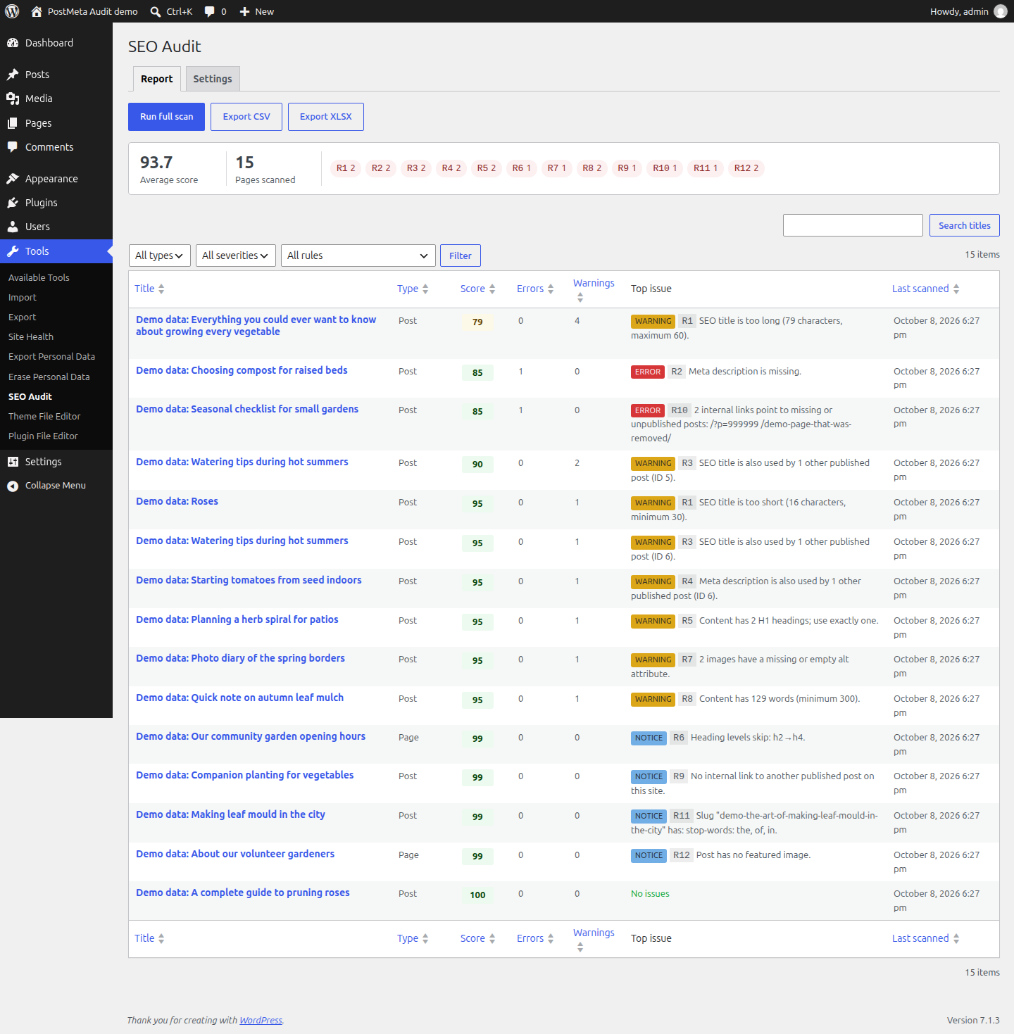The height and width of the screenshot is (1034, 1014).
Task: Open the All severities dropdown
Action: pyautogui.click(x=236, y=256)
